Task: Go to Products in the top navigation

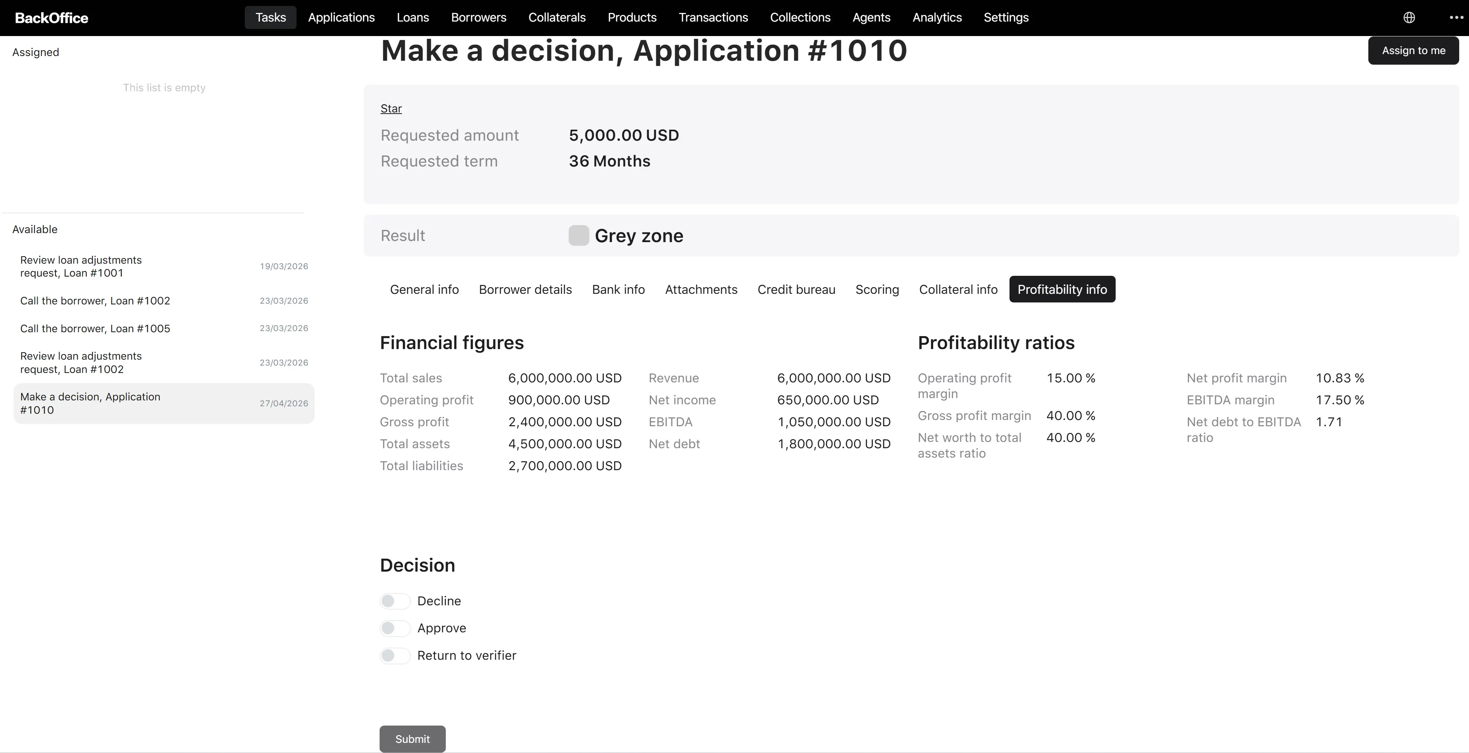Action: point(632,18)
